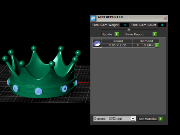This screenshot has height=135, width=180.
Task: Click the Round shape cell
Action: click(x=117, y=41)
